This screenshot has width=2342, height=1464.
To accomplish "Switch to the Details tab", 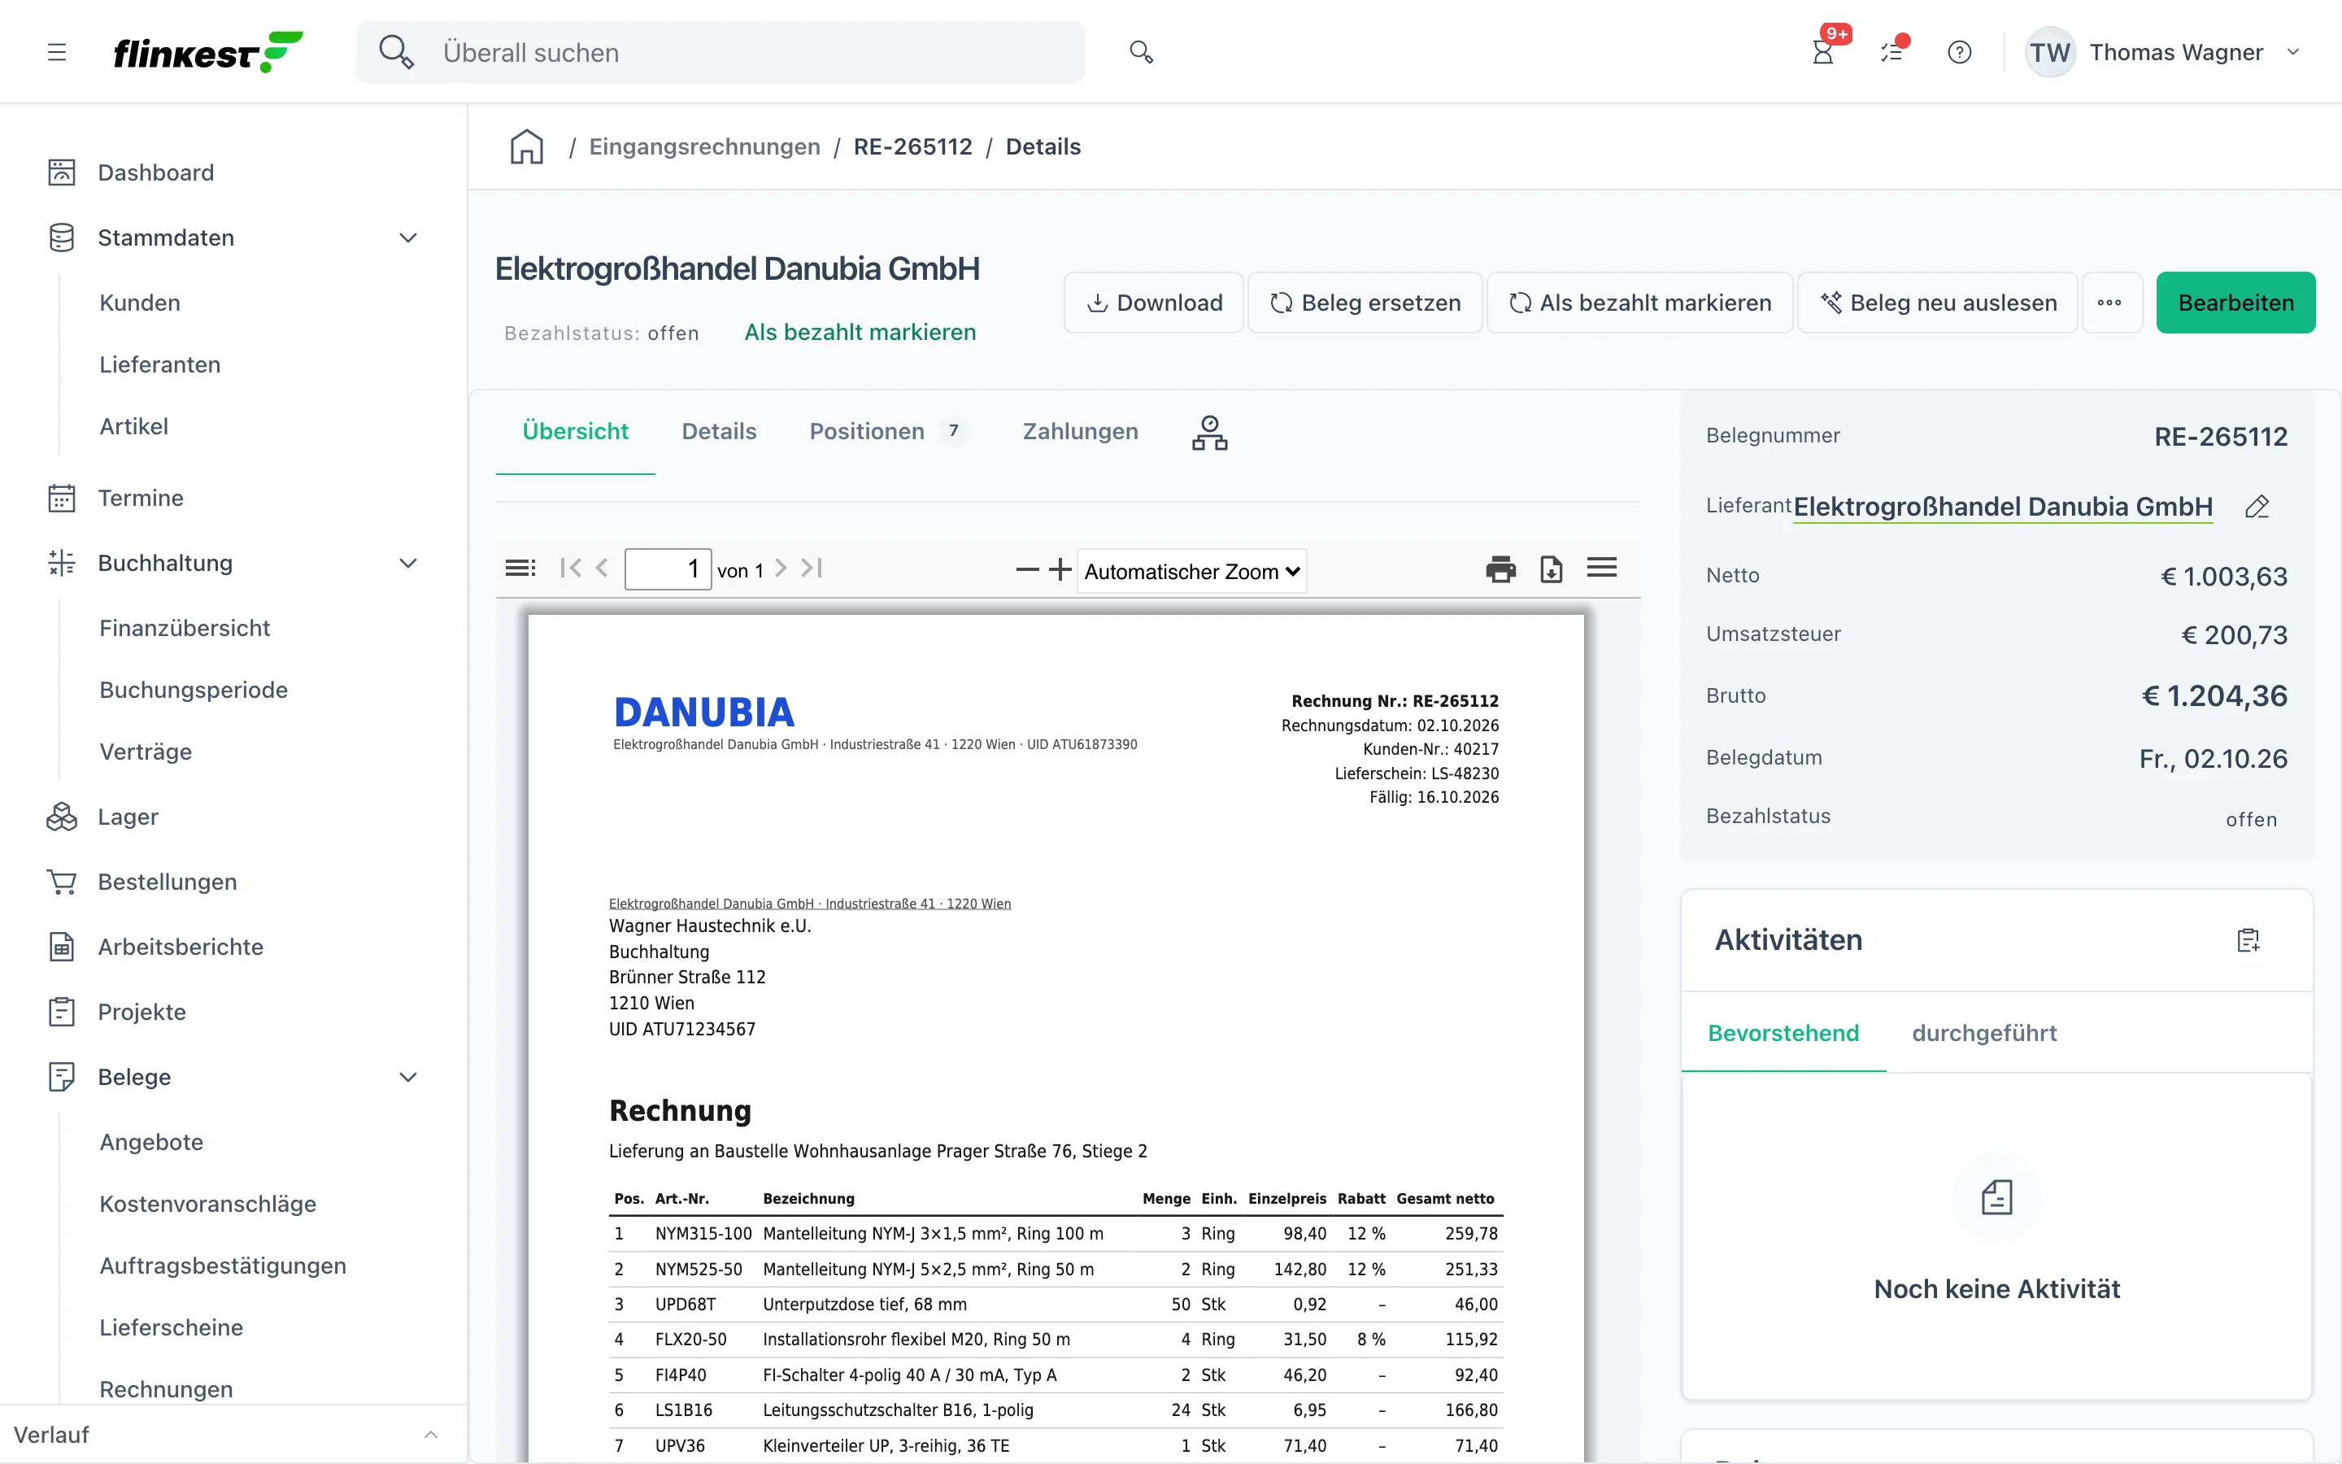I will 719,432.
